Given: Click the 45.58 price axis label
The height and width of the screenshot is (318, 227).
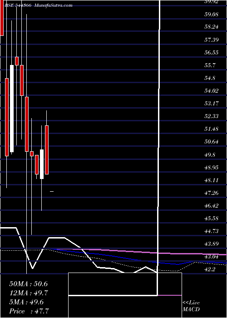Looking at the screenshot, I should point(212,218).
